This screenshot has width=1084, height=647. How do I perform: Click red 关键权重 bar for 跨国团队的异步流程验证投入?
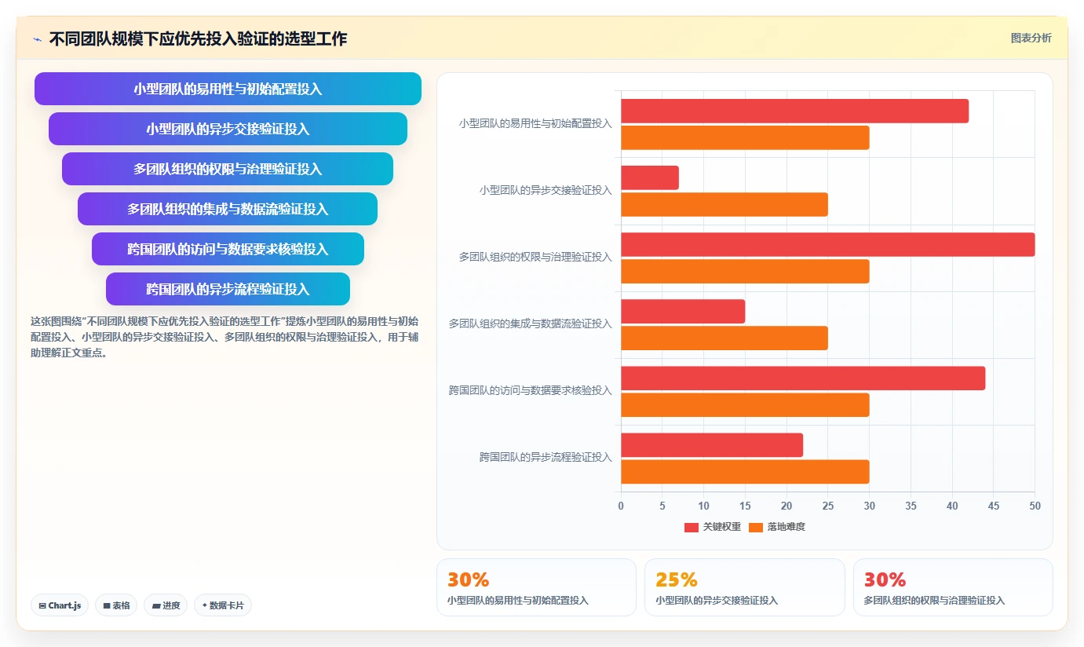(712, 444)
